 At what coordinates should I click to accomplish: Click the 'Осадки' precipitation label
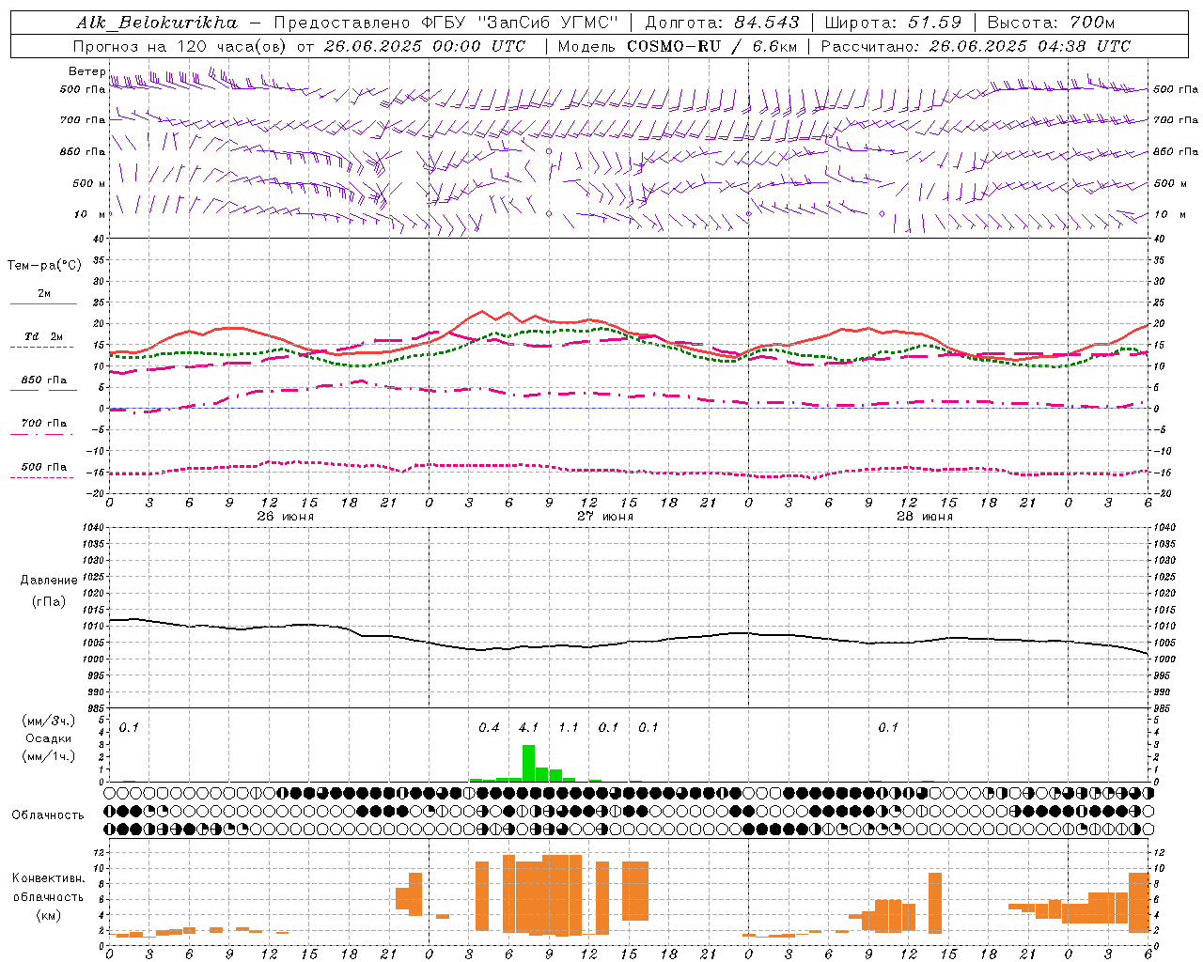pos(49,738)
